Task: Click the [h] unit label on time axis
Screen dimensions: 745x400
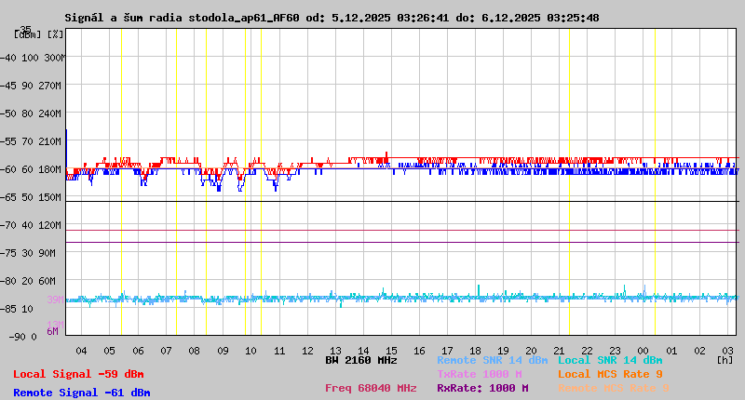Action: pos(725,359)
